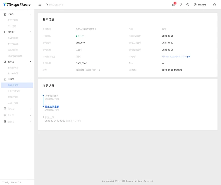This screenshot has height=185, width=221.
Task: Click the 上传合同附件 timeline step dot
Action: click(43, 95)
